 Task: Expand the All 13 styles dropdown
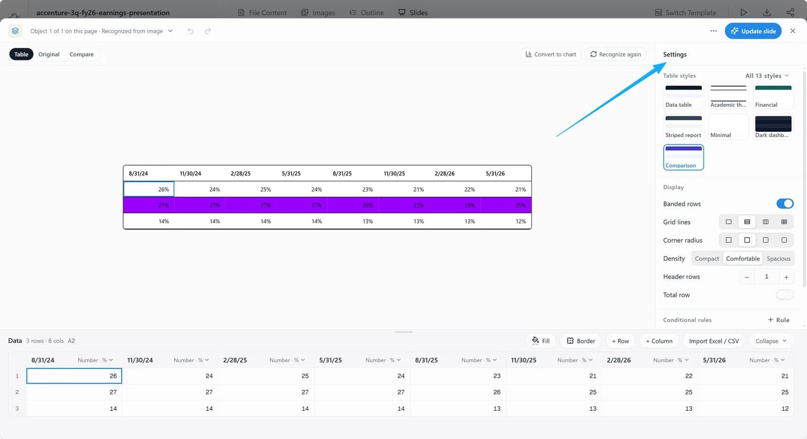pyautogui.click(x=767, y=76)
